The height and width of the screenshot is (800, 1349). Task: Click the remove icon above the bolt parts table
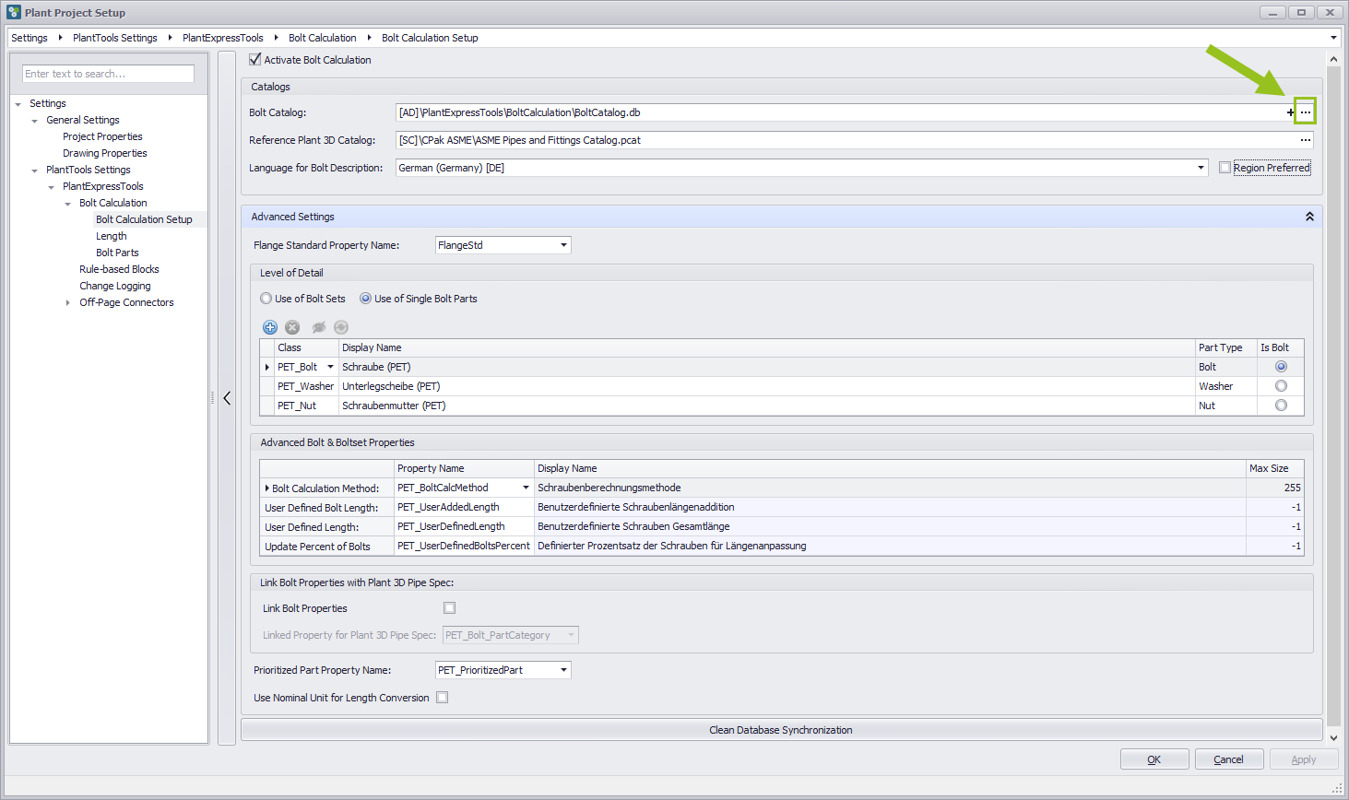pyautogui.click(x=292, y=327)
